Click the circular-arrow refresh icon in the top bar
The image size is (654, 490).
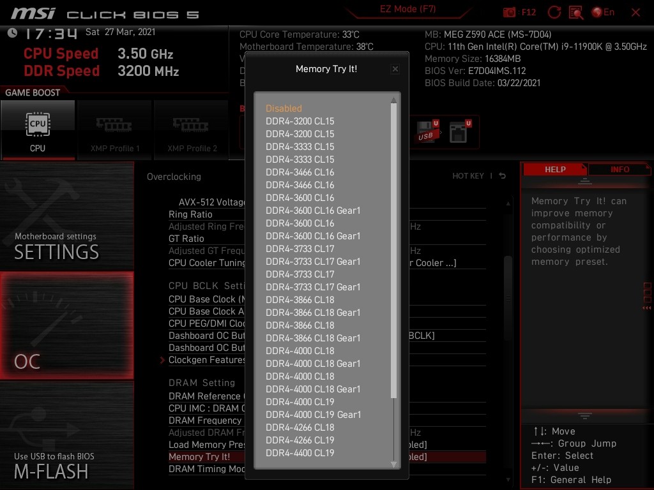click(554, 12)
